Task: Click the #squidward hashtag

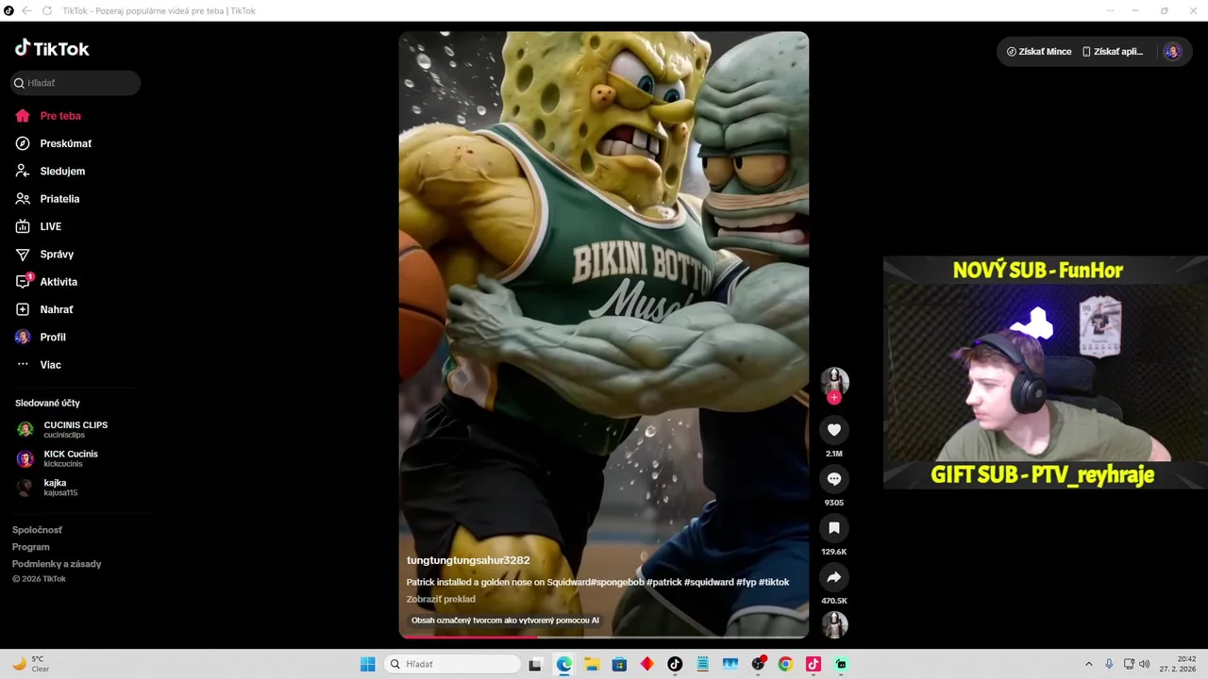Action: [709, 582]
